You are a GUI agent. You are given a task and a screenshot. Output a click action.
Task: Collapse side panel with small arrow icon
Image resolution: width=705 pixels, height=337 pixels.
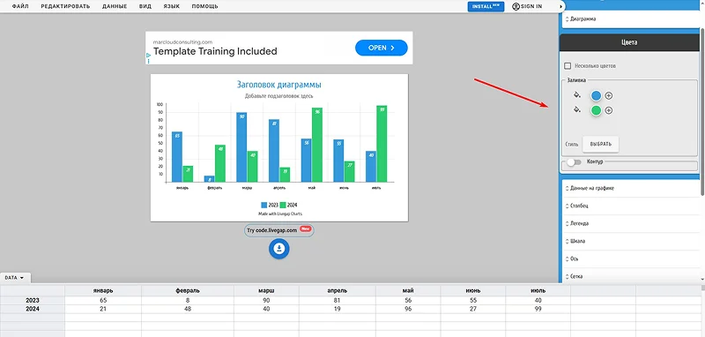click(x=560, y=7)
